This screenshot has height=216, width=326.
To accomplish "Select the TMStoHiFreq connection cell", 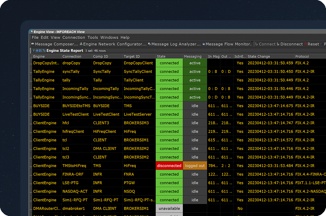I will click(77, 166).
